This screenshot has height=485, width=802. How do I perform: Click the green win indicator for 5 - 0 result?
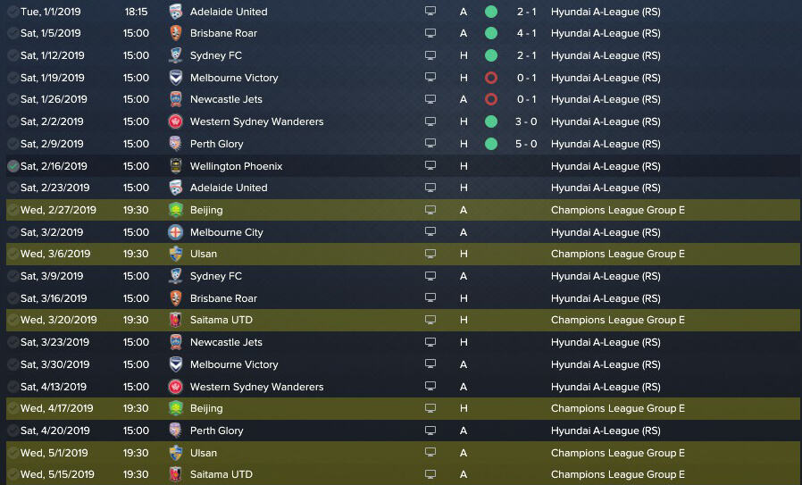tap(491, 145)
